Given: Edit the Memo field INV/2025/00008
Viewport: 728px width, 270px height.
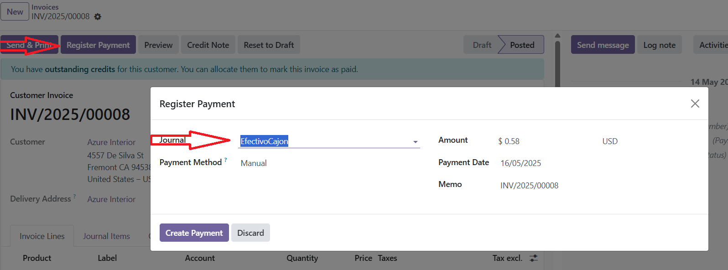Looking at the screenshot, I should coord(529,186).
